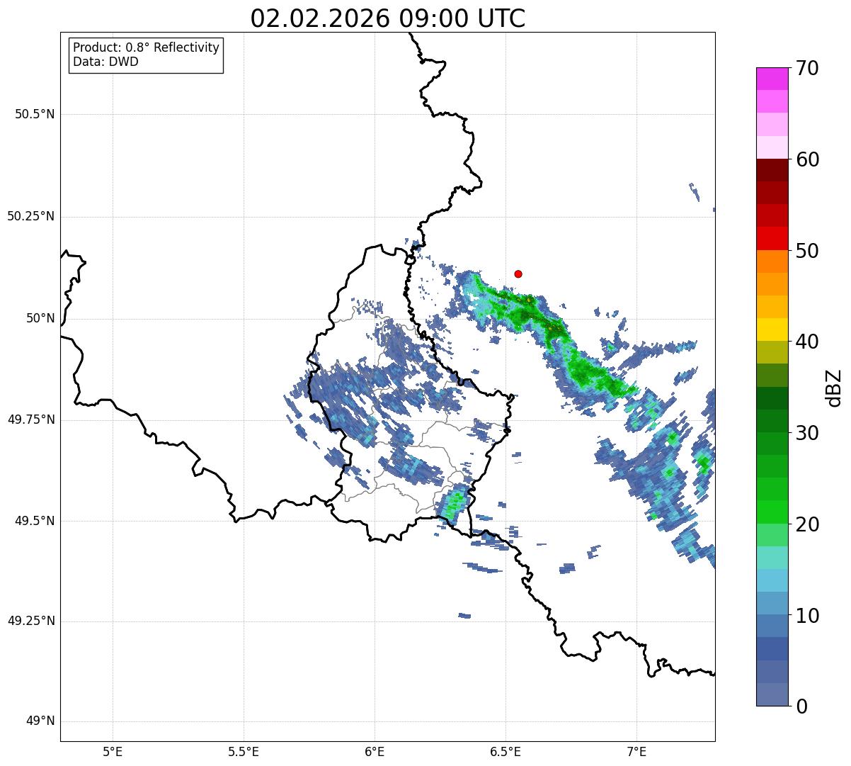The width and height of the screenshot is (851, 766).
Task: Click the colorbar tick label 10
Action: [807, 616]
